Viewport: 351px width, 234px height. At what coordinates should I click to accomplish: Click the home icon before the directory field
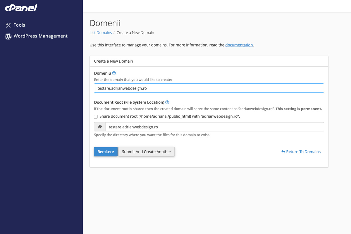point(100,127)
